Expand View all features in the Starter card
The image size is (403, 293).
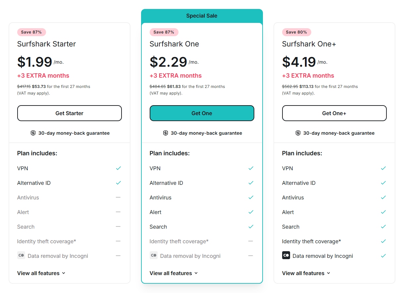coord(41,273)
